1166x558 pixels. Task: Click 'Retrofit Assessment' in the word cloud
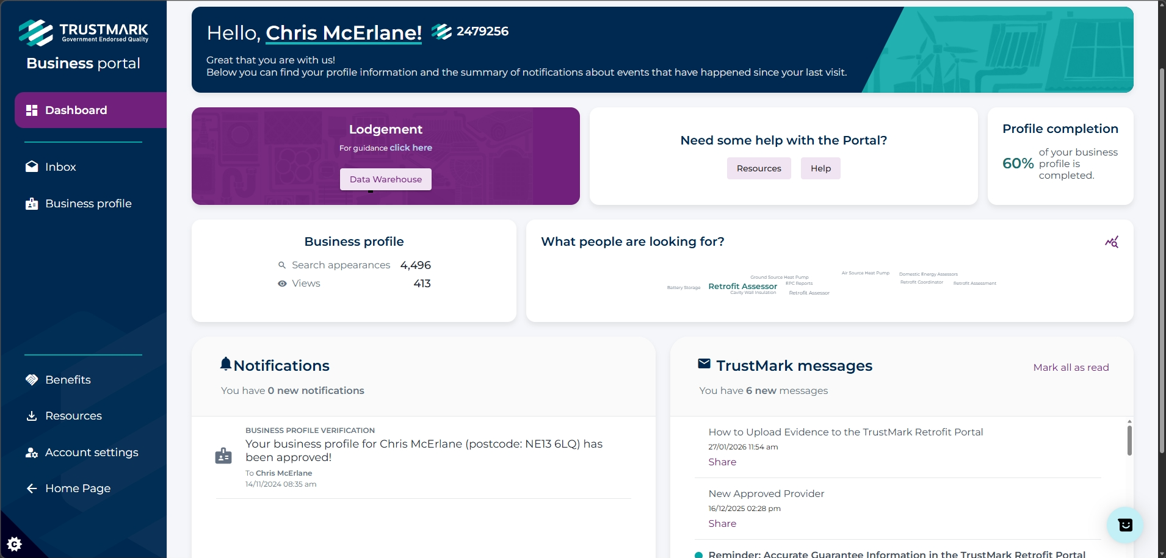[975, 284]
